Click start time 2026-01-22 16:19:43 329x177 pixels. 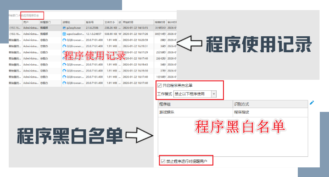[135, 65]
